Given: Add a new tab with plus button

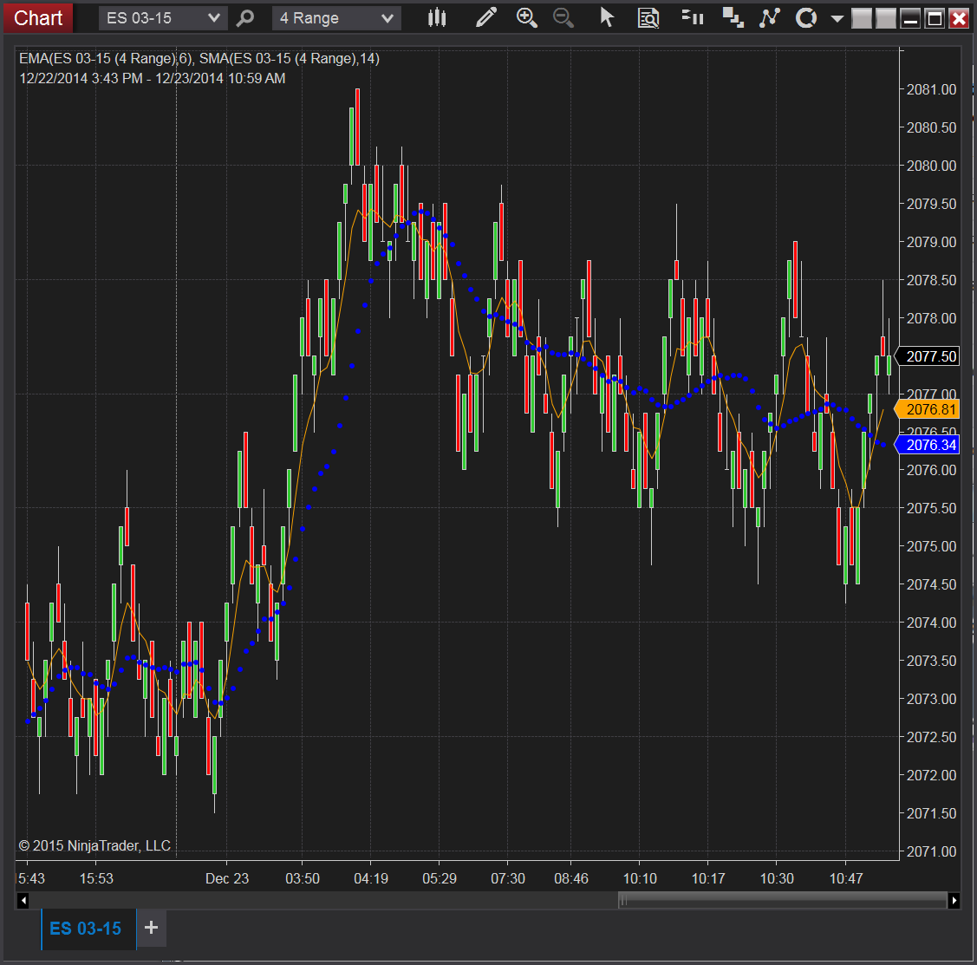Looking at the screenshot, I should tap(151, 928).
